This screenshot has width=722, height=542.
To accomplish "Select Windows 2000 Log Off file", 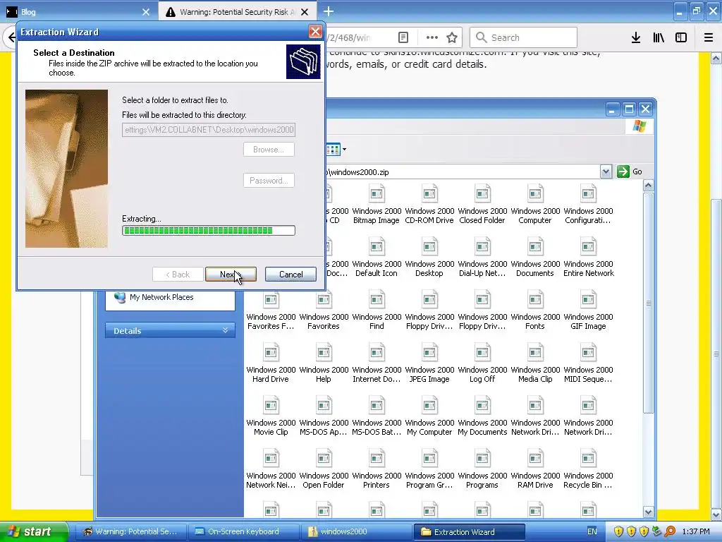I will (x=482, y=363).
